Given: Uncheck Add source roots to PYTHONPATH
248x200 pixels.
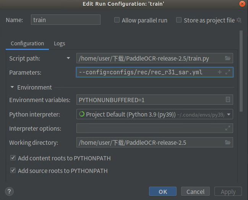Looking at the screenshot, I should (x=13, y=171).
